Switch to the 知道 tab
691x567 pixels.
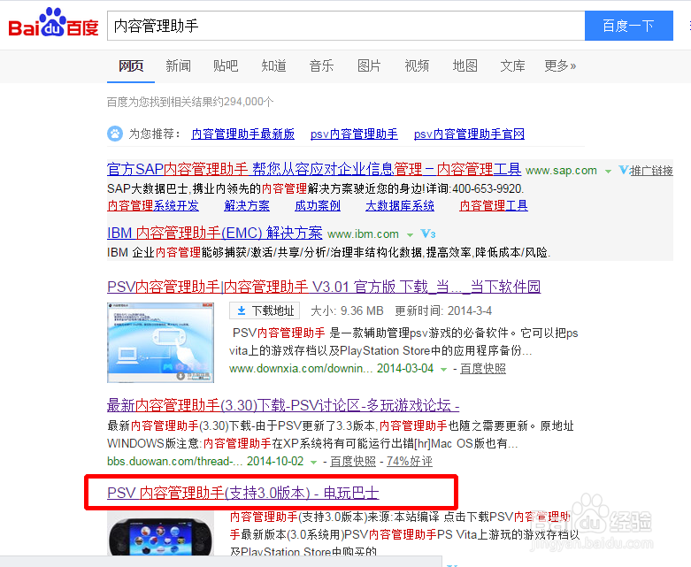[x=273, y=66]
